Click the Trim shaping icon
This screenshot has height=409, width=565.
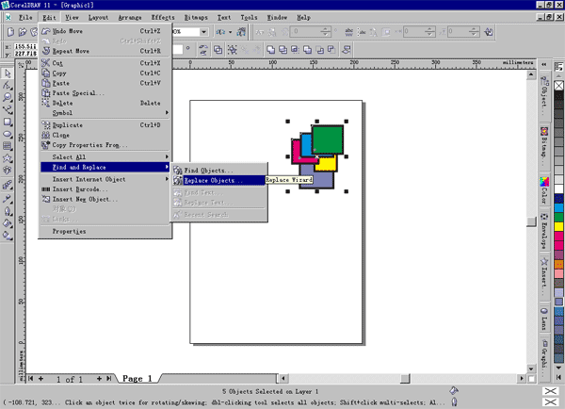coord(282,49)
